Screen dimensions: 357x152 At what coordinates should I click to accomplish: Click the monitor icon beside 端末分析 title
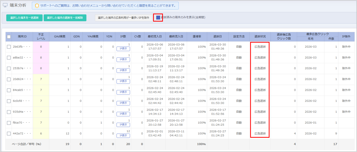pyautogui.click(x=5, y=5)
